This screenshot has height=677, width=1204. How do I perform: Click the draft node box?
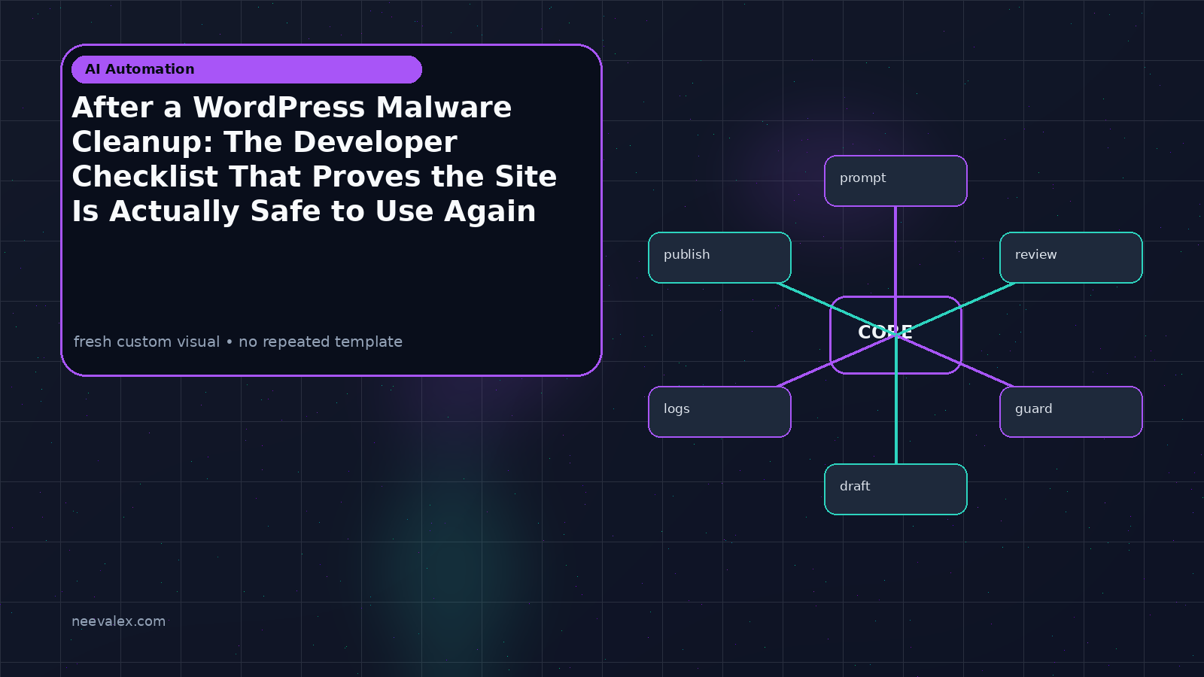(x=895, y=489)
